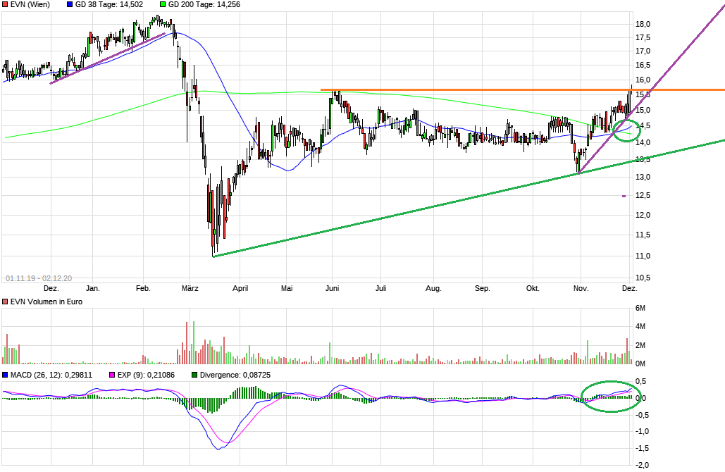Select the 'EVN Volumen in Euro' label
This screenshot has height=472, width=725.
(47, 302)
